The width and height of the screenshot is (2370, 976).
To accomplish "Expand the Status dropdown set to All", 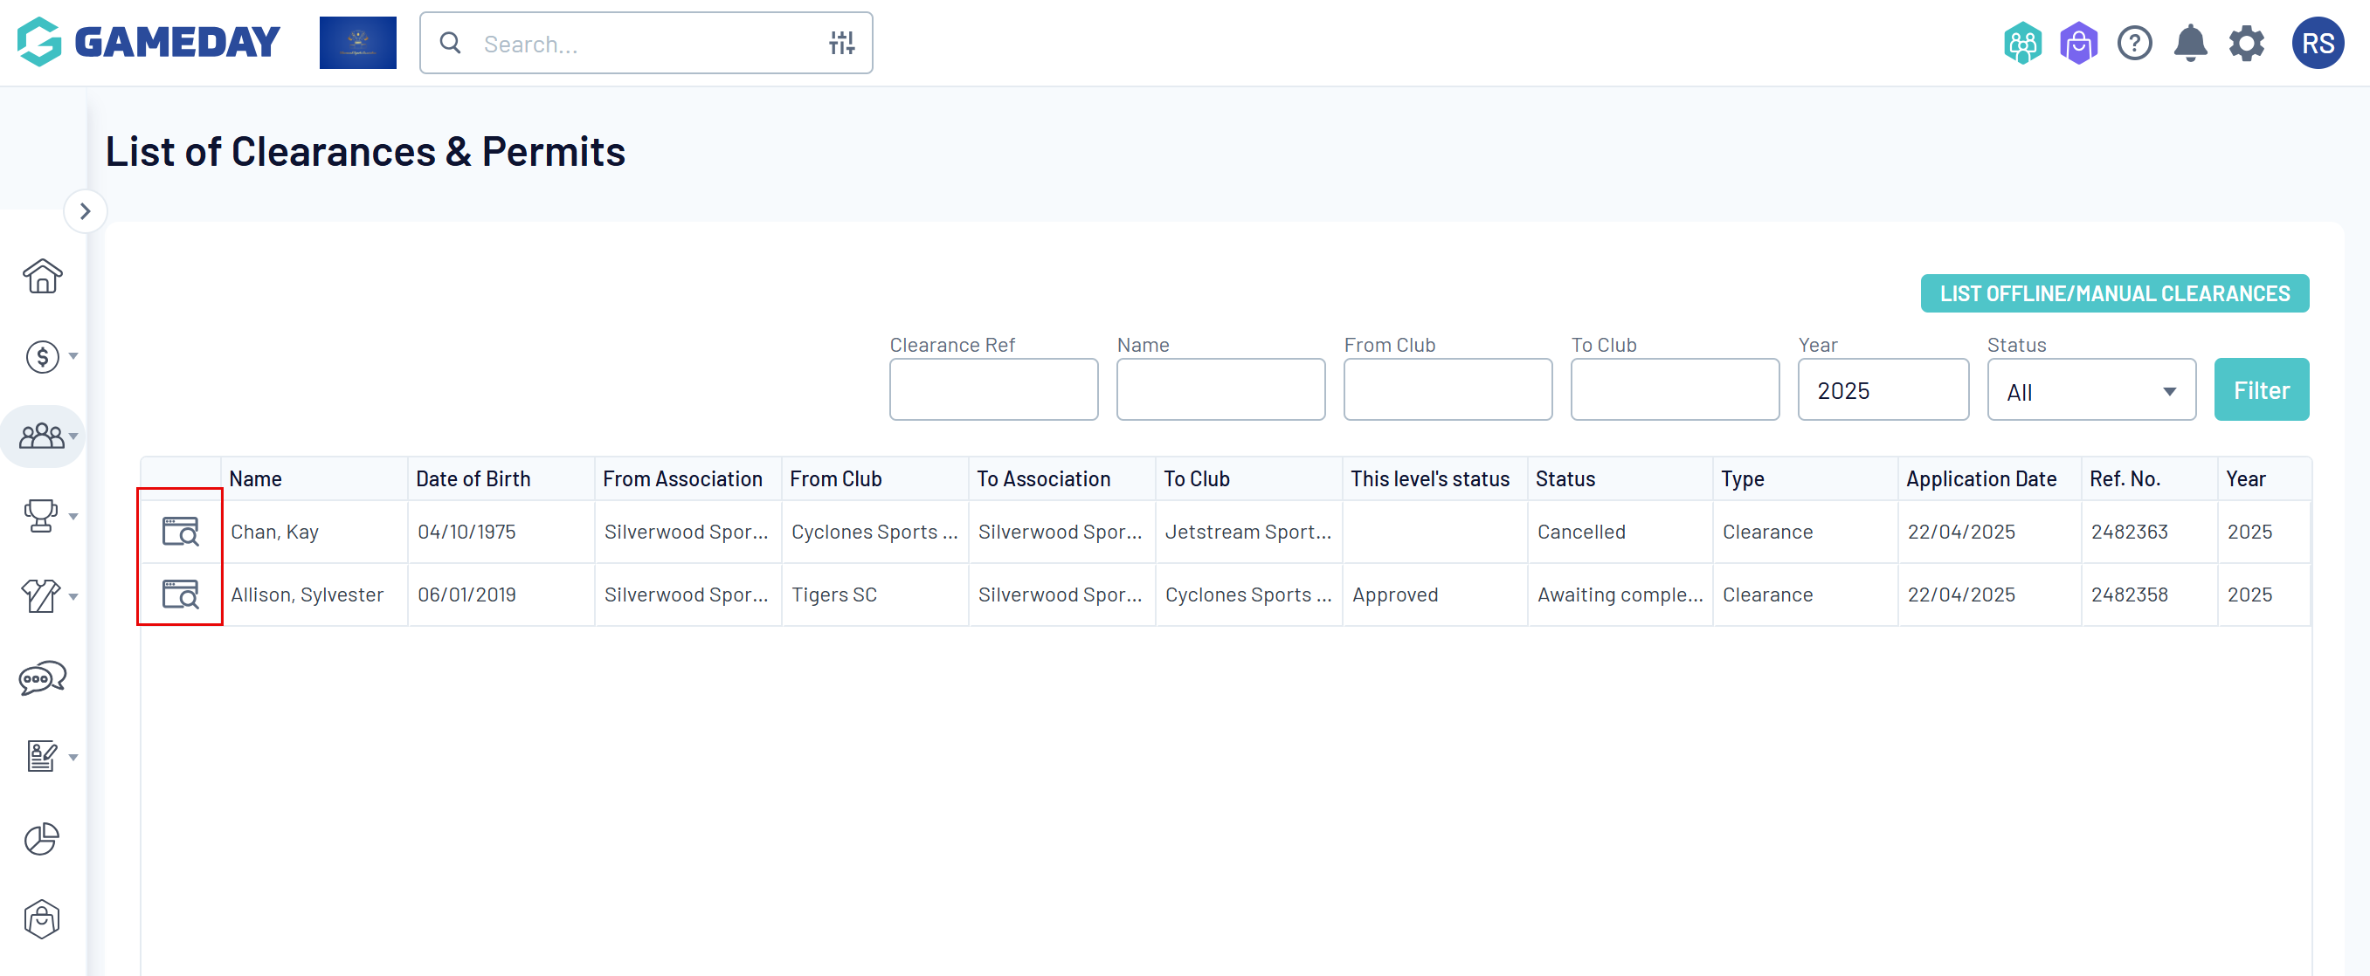I will coord(2090,390).
